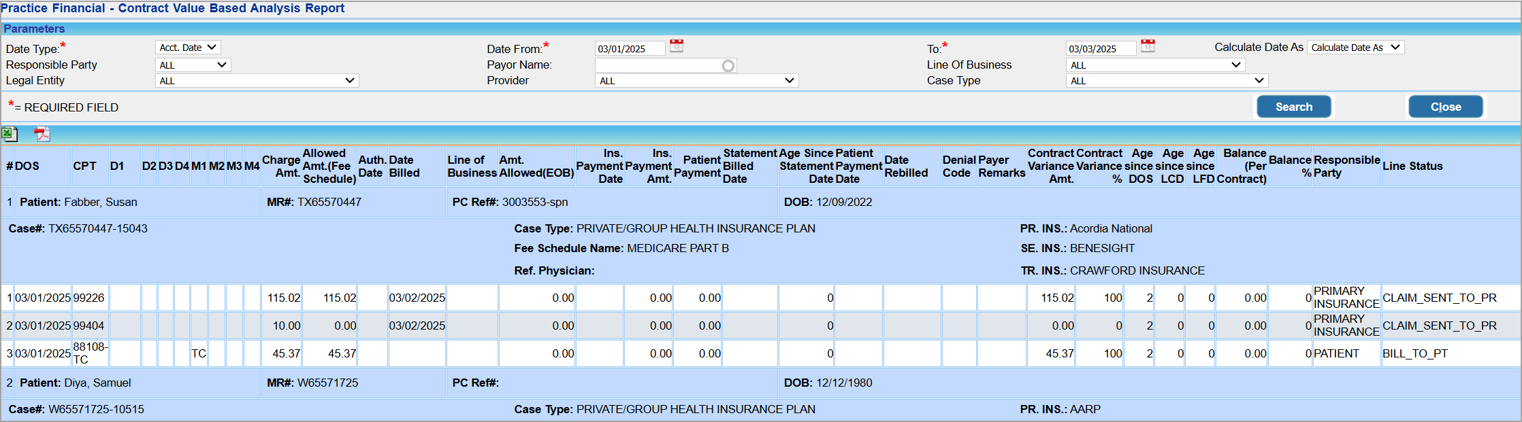Open the To date calendar picker
Screen dimensions: 1522x422
1148,46
